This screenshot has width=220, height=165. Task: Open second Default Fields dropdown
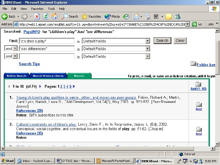point(148,49)
